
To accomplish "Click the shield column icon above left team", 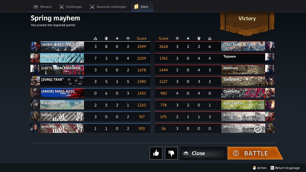I will pos(106,39).
